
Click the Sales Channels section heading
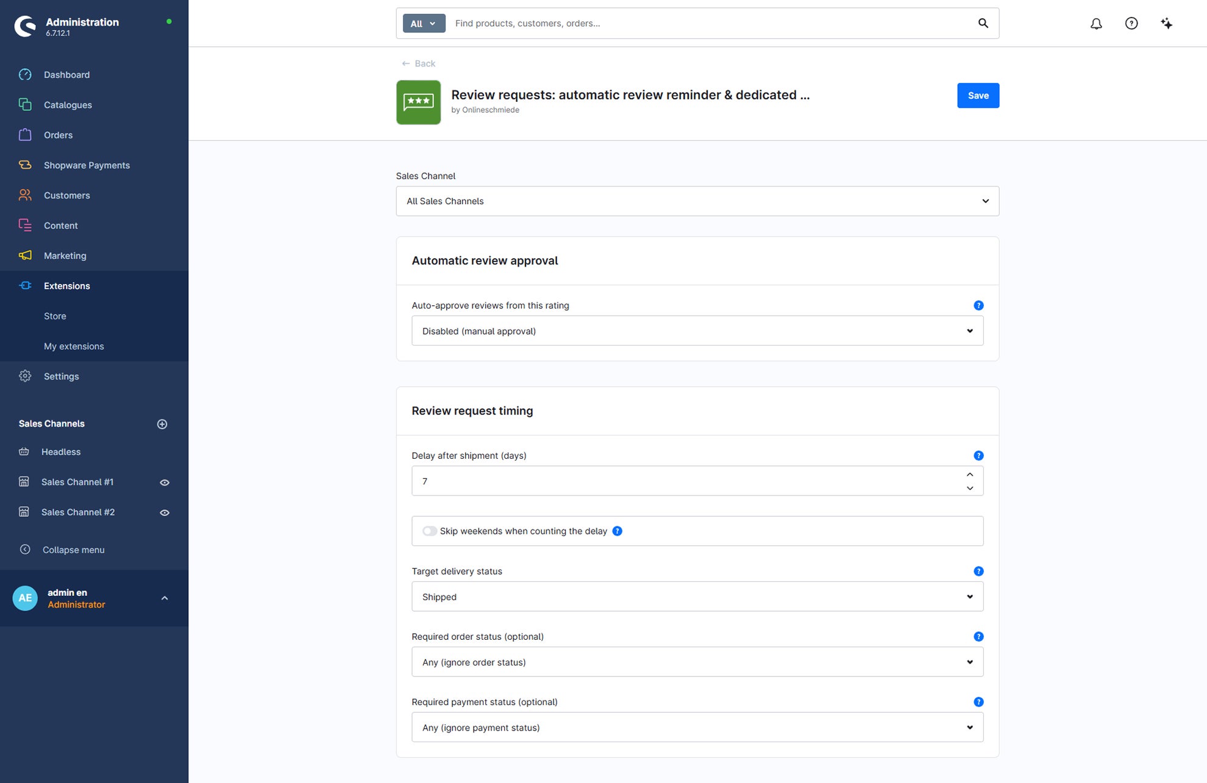point(52,423)
